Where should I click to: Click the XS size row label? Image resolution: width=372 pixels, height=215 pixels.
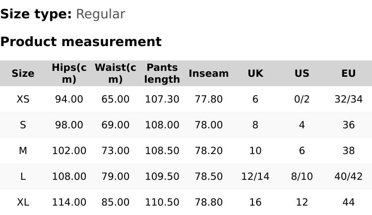coord(23,99)
